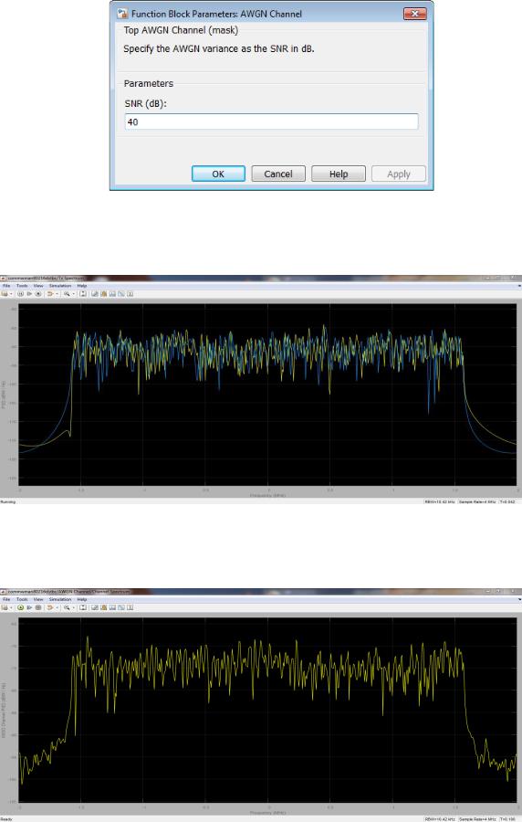This screenshot has width=522, height=822.
Task: Click the Apply button in the dialog
Action: coord(399,174)
